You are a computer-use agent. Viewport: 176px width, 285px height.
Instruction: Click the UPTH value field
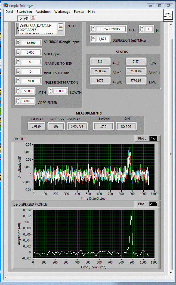pos(27,91)
